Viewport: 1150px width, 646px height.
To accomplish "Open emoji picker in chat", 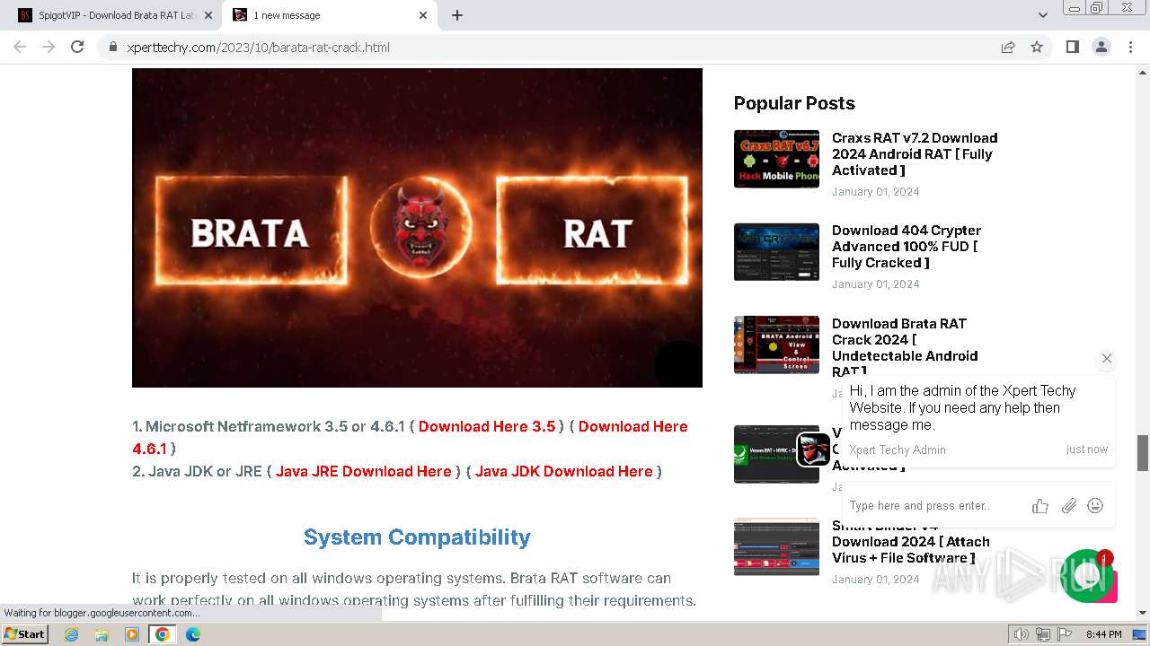I will 1095,506.
